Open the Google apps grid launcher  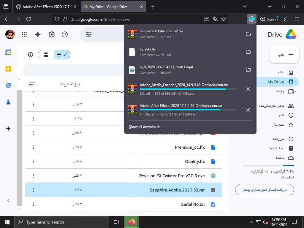24,34
